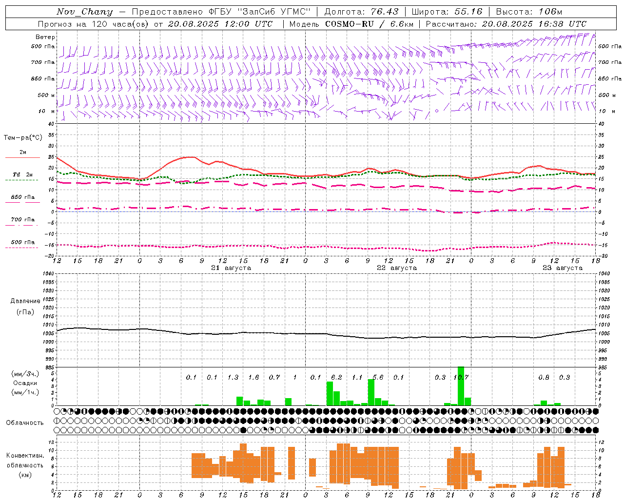Click the "Ветер" panel label
The width and height of the screenshot is (624, 499).
coord(45,37)
